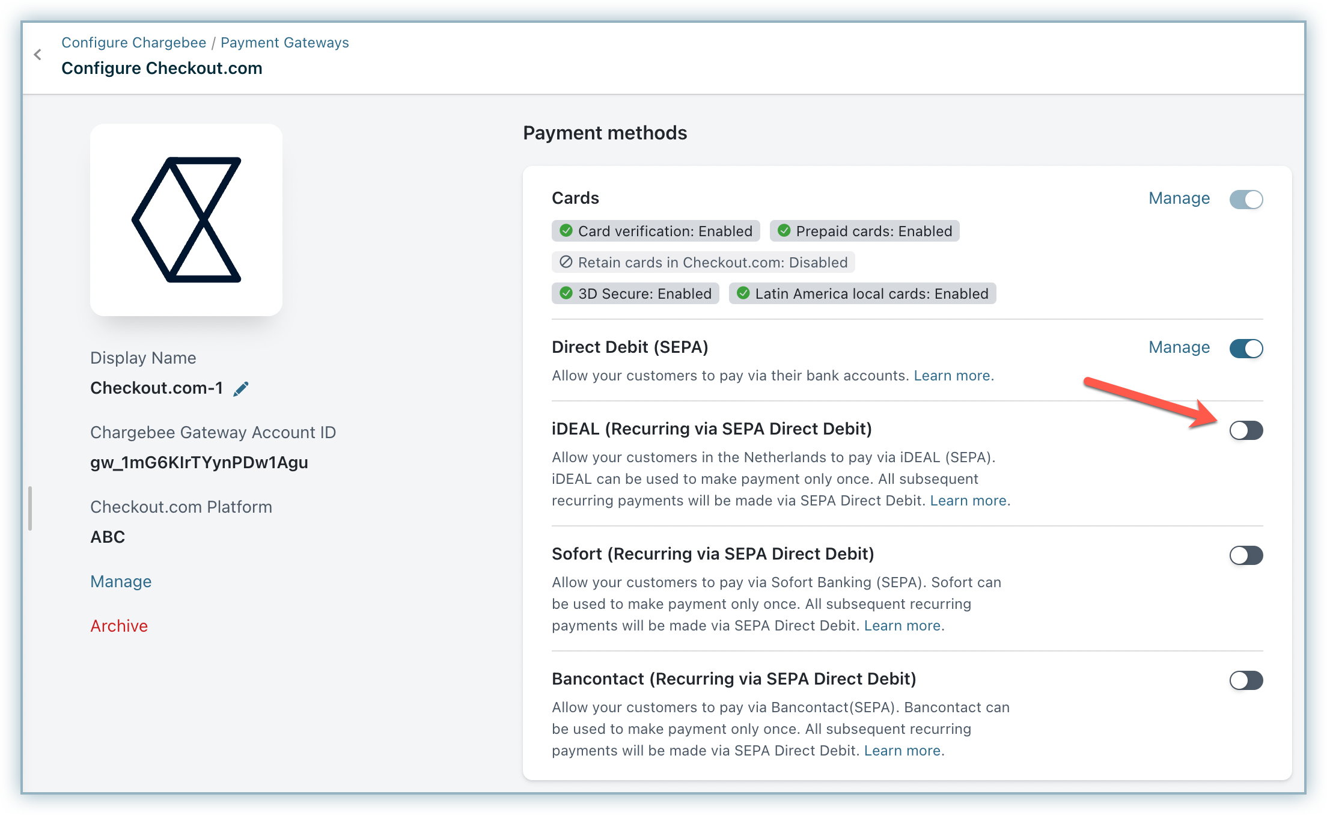This screenshot has height=815, width=1327.
Task: Click Retain cards in Checkout.com: Disabled badge
Action: [703, 262]
